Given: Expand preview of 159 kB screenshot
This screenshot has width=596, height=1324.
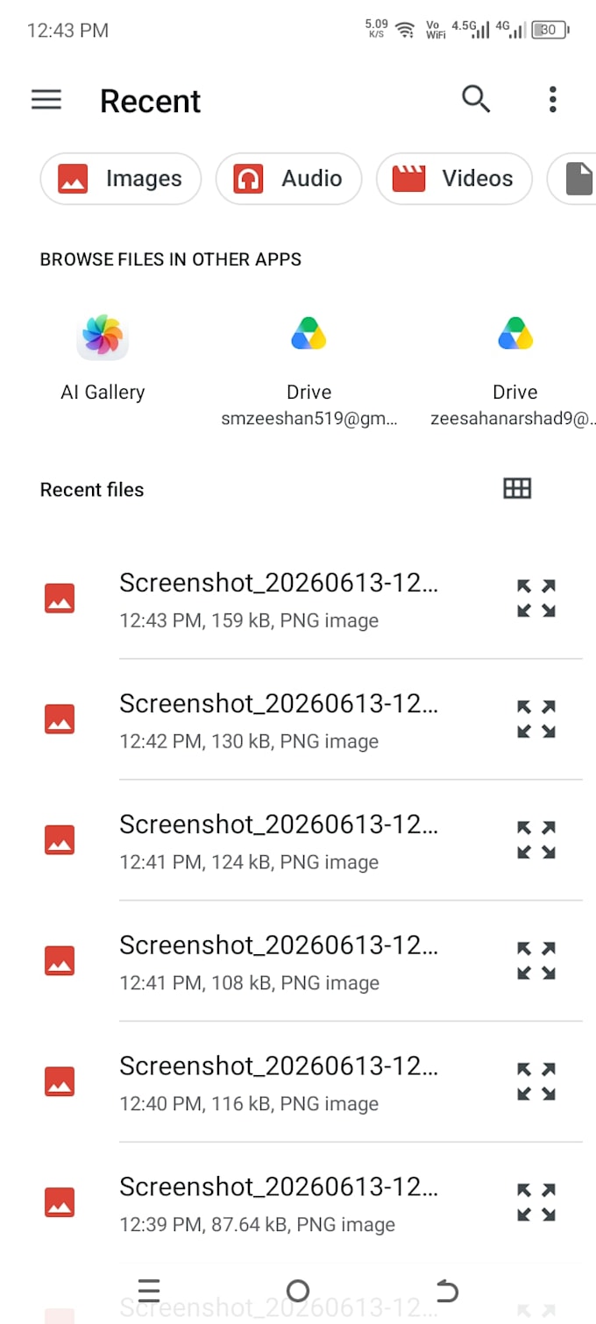Looking at the screenshot, I should pos(536,598).
